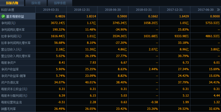
Task: Click the 2018-12-31 column header
Action: coord(82,10)
